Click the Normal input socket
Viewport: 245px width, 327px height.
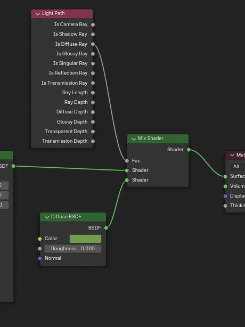click(40, 258)
